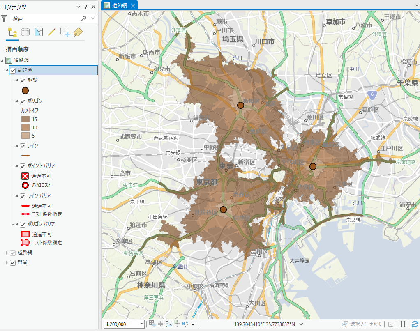Choose the List By Snapping icon
The image size is (420, 331).
[x=65, y=32]
